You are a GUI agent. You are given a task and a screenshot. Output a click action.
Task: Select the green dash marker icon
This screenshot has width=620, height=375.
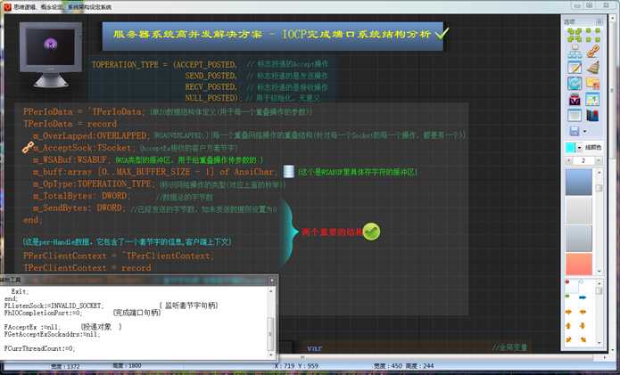tap(567, 296)
